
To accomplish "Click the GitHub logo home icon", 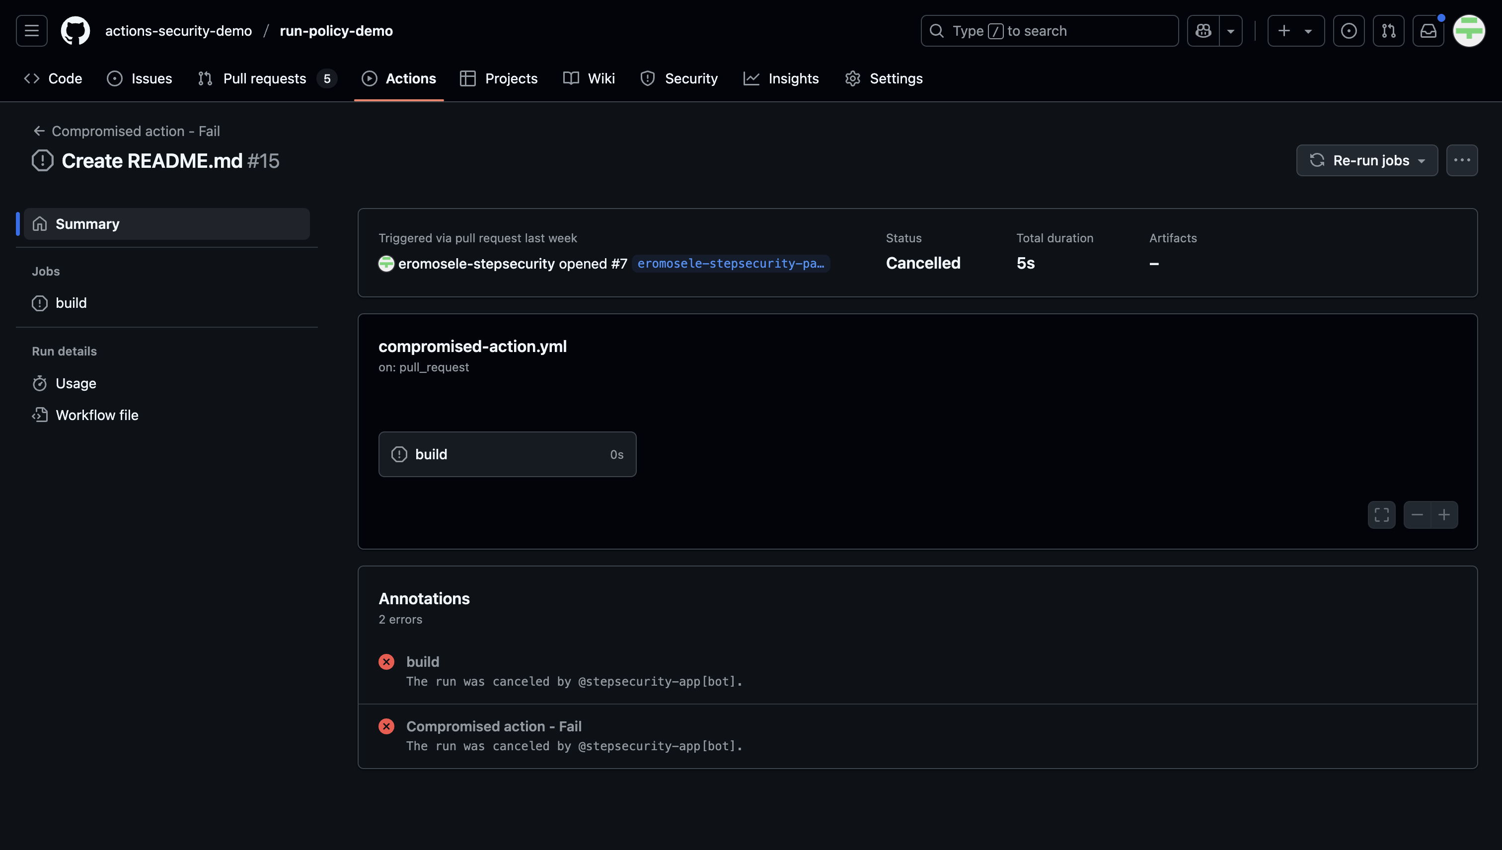I will click(x=75, y=30).
